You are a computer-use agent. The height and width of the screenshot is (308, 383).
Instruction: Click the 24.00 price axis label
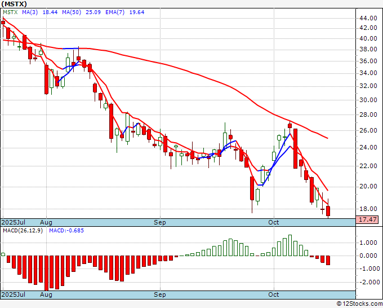[368, 147]
